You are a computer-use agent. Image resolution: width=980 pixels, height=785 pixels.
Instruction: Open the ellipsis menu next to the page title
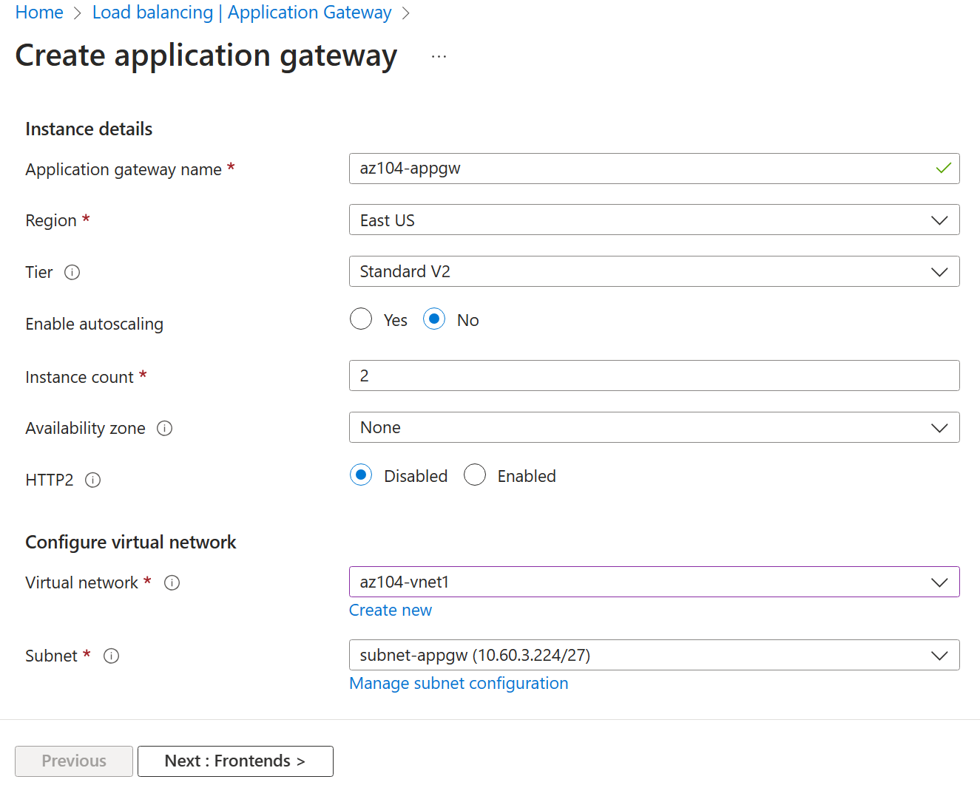439,55
